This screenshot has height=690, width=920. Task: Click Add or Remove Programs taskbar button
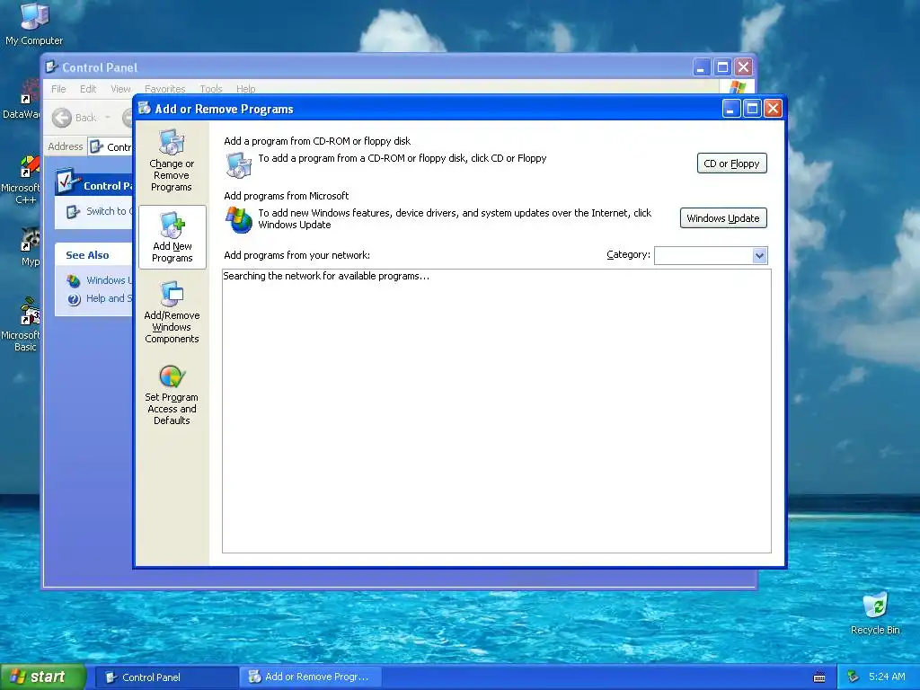tap(310, 677)
